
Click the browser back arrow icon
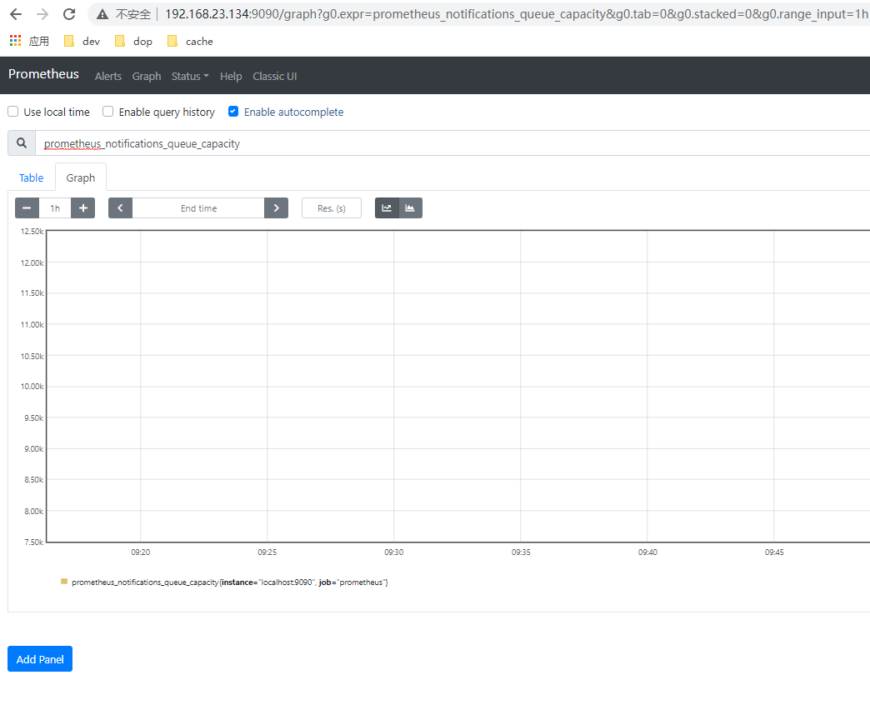point(15,13)
